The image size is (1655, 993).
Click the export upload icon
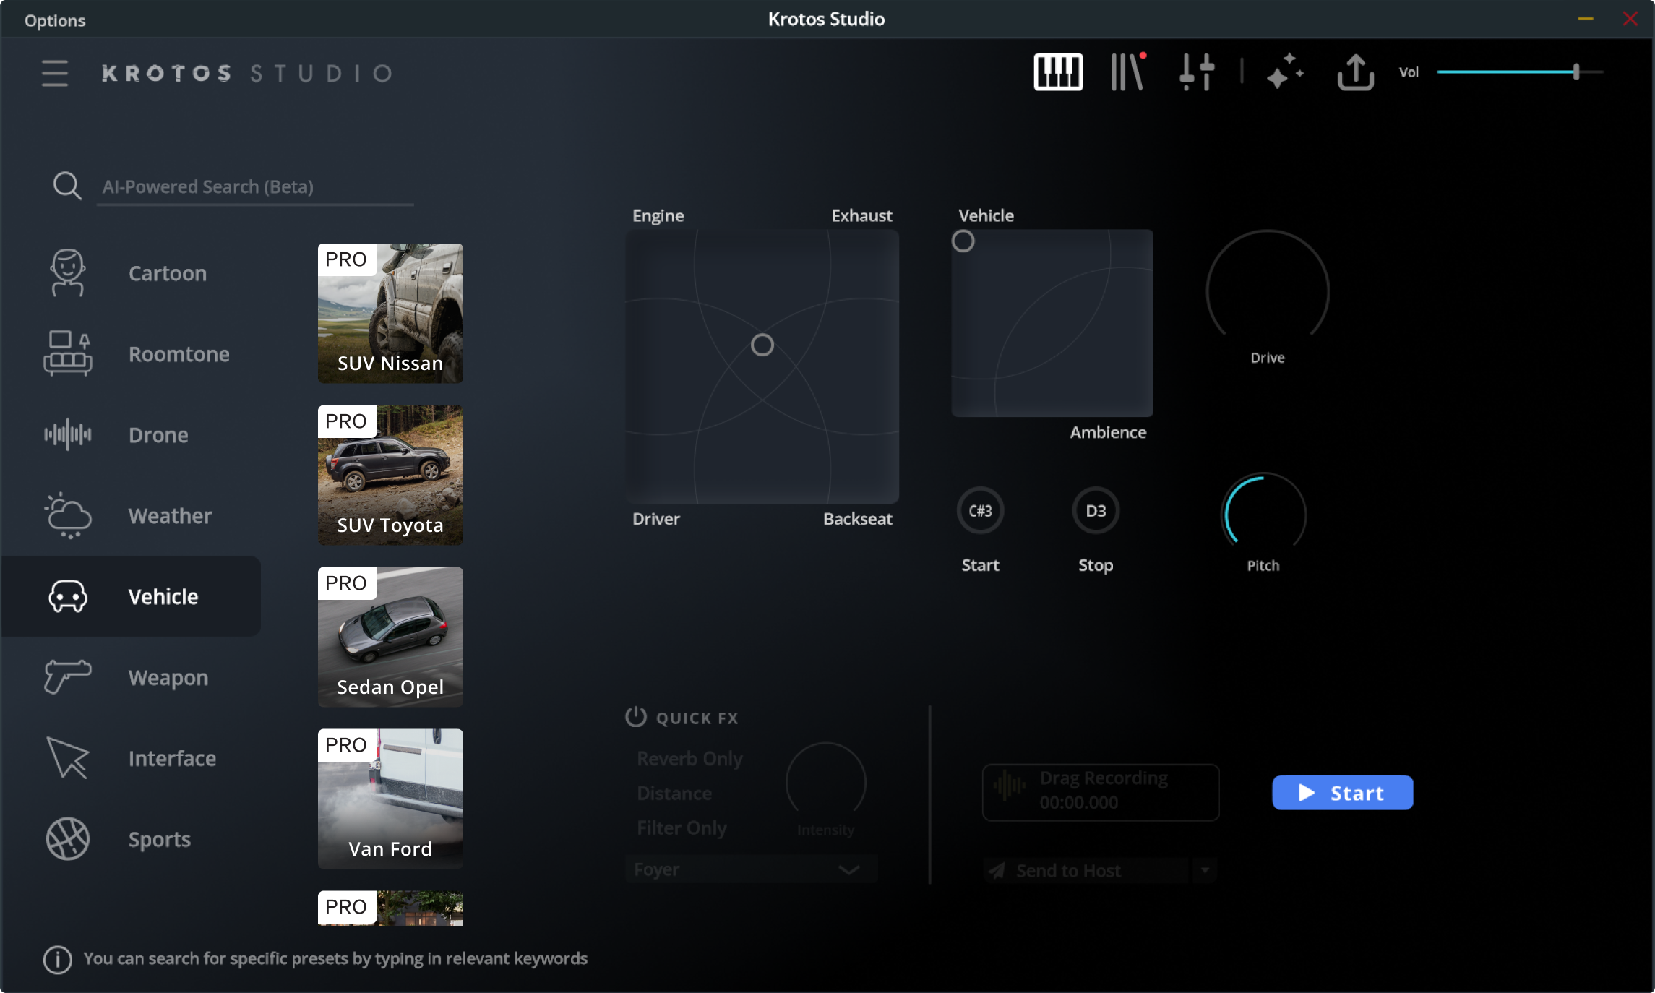1355,72
